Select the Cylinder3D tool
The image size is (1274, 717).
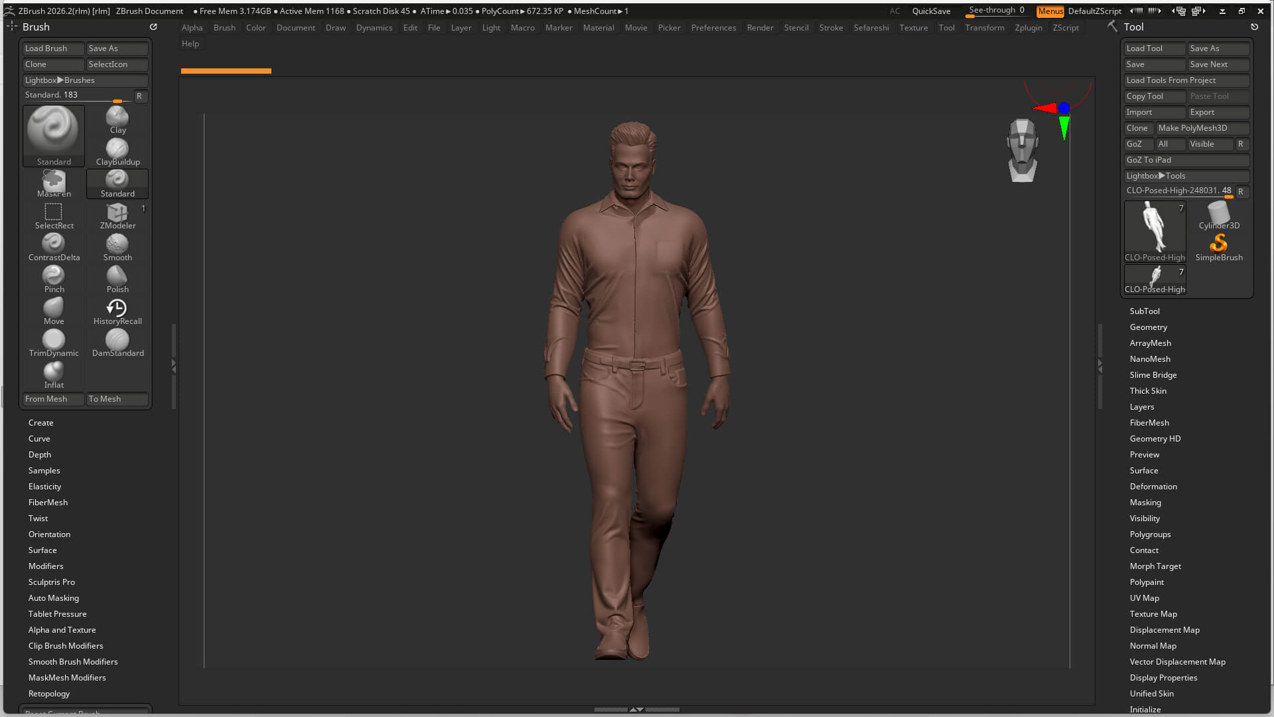(x=1219, y=216)
